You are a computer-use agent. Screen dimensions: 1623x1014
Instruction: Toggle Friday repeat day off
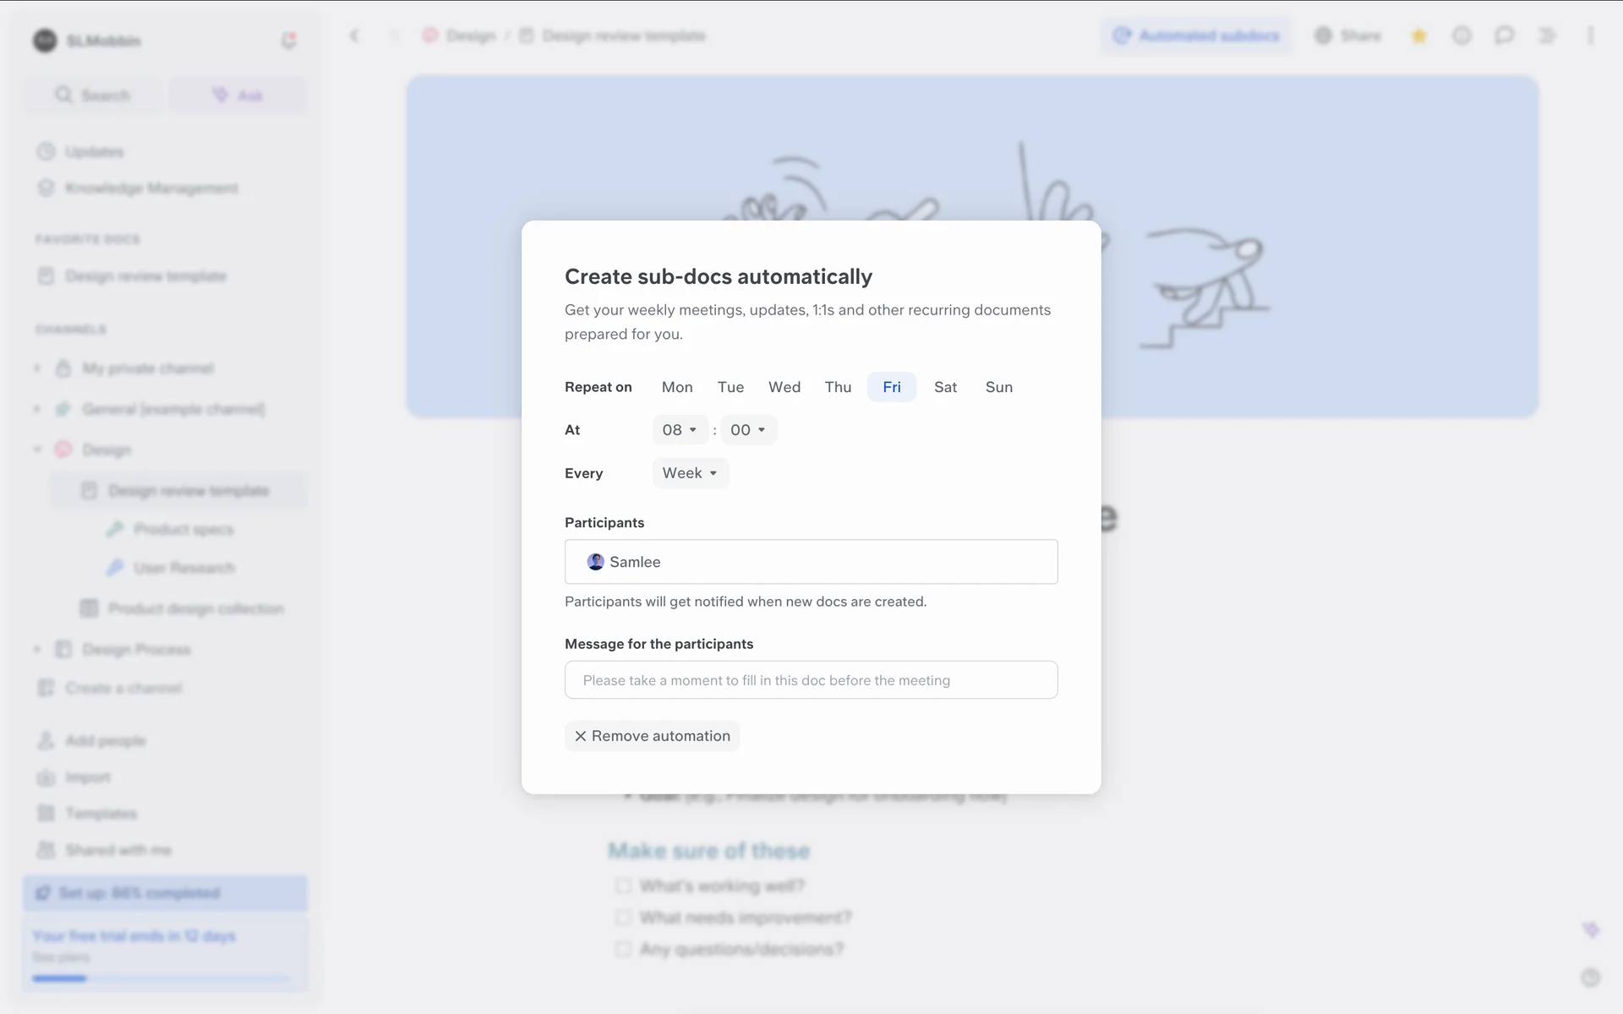click(x=892, y=387)
